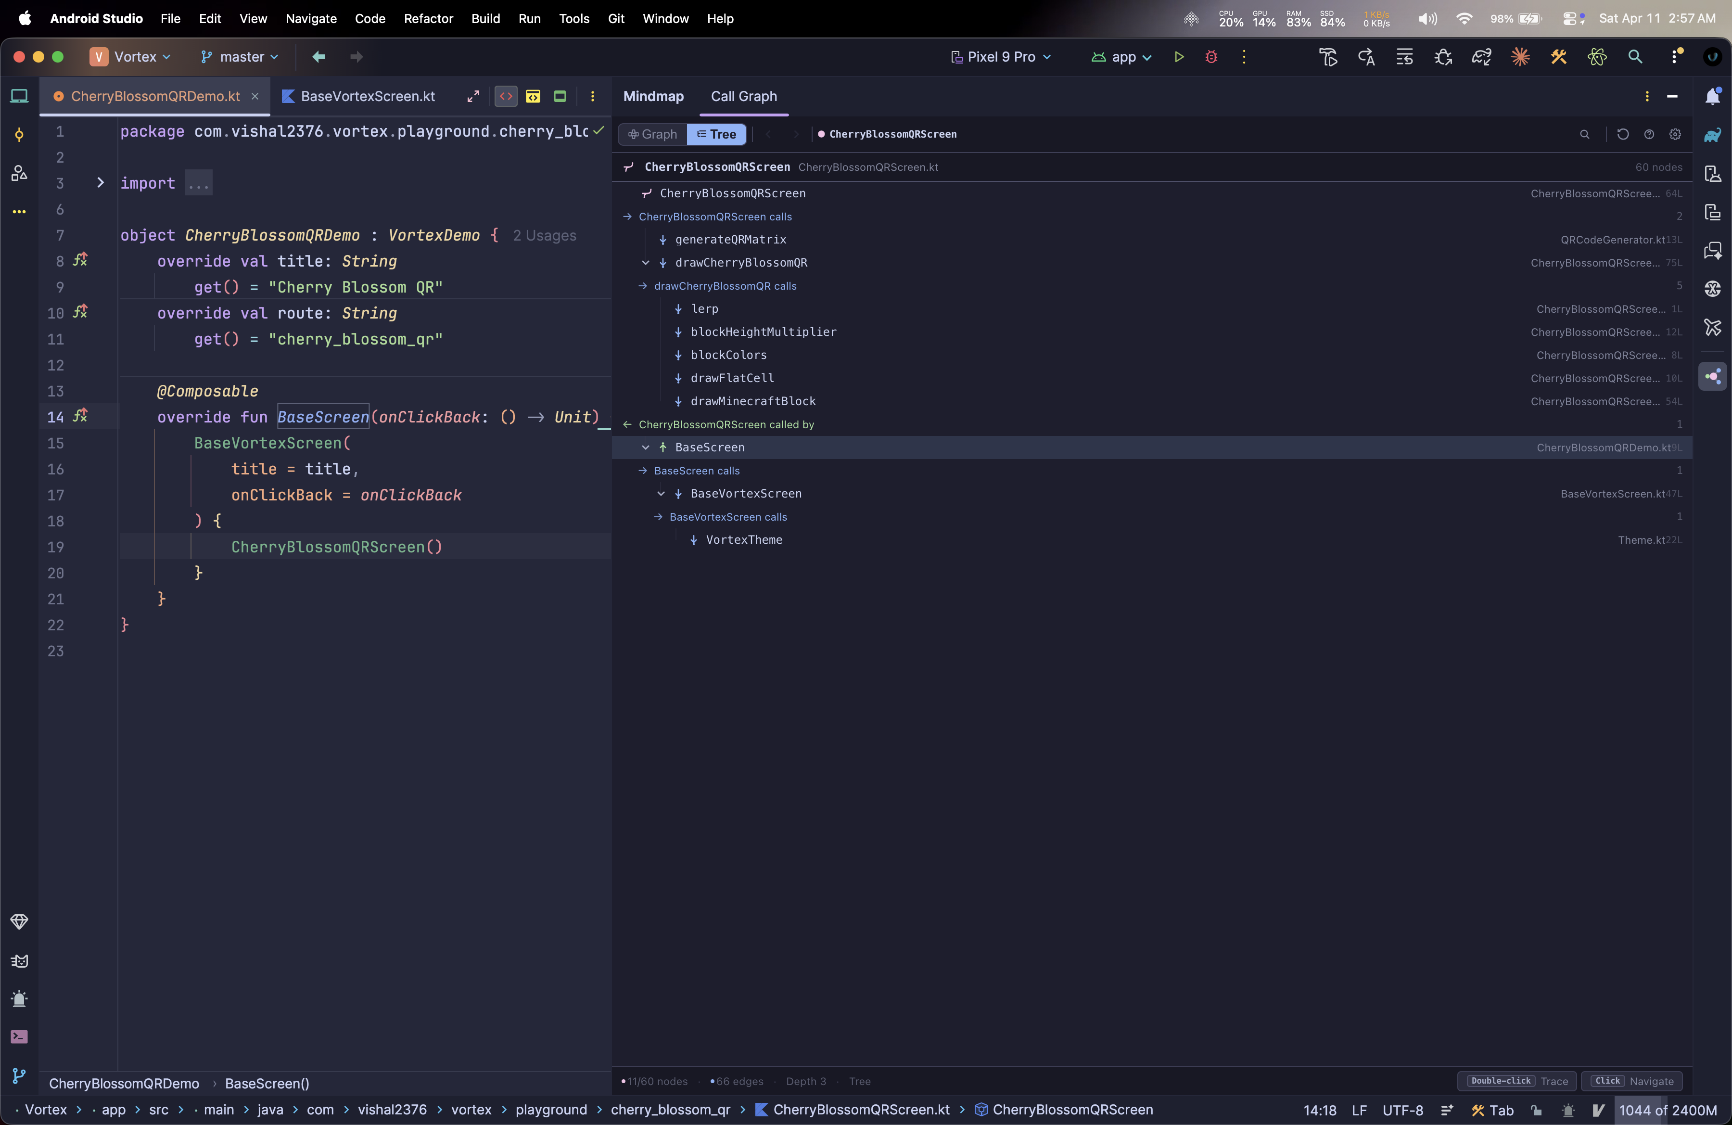The width and height of the screenshot is (1732, 1125).
Task: Click the Run app play icon
Action: [x=1179, y=57]
